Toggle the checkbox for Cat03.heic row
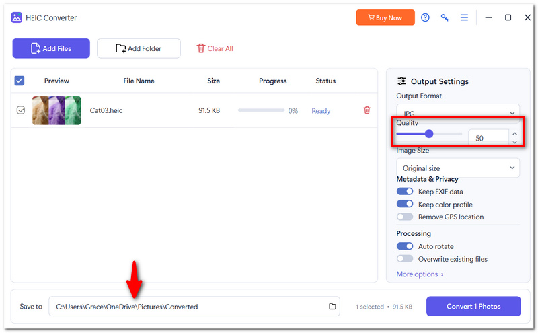538x333 pixels. 21,110
